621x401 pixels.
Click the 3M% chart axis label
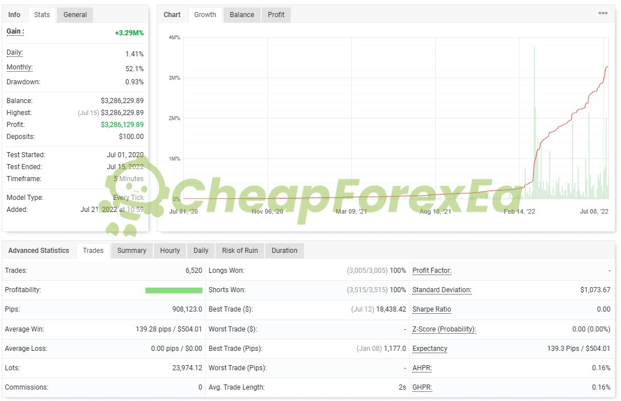pos(174,78)
